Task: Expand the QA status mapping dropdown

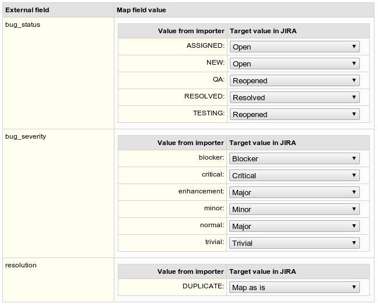Action: coord(295,80)
